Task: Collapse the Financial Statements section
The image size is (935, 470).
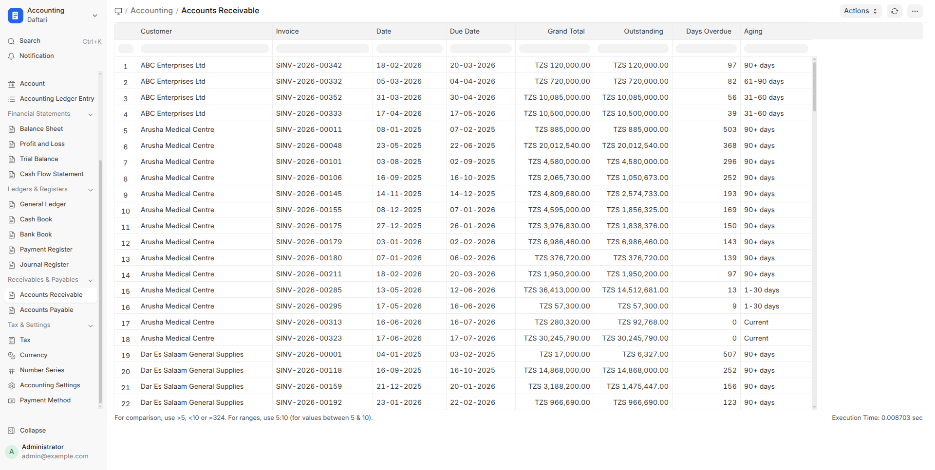Action: (x=91, y=114)
